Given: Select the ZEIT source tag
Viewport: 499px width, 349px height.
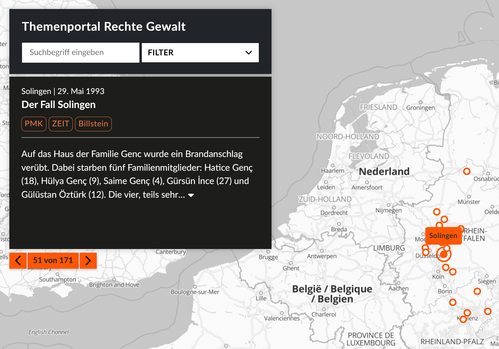Looking at the screenshot, I should click(x=60, y=124).
